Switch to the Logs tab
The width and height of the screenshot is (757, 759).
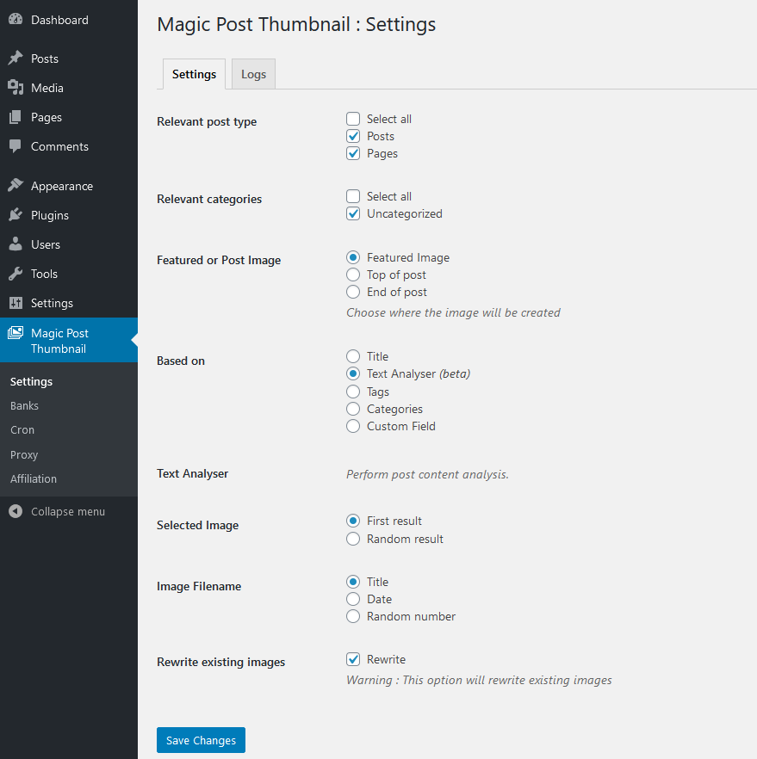pyautogui.click(x=254, y=74)
